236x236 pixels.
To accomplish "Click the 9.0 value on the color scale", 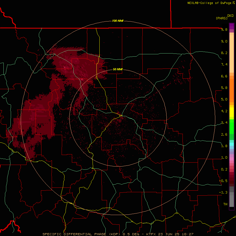I will tap(224, 41).
